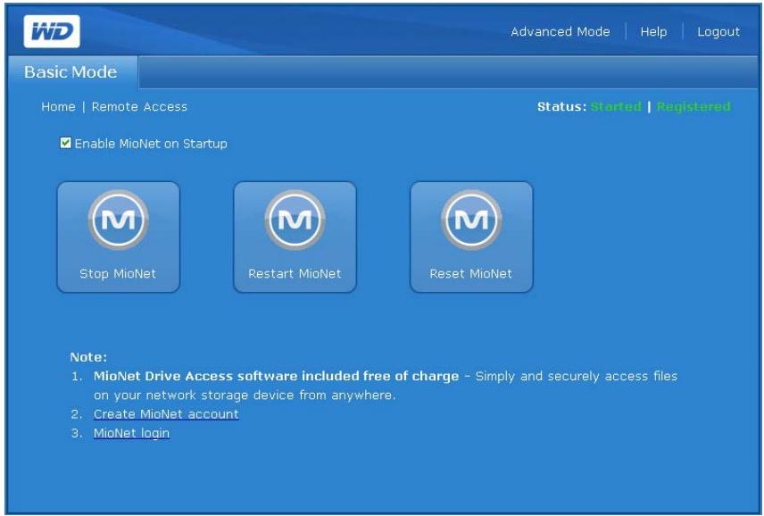Click the WD logo

click(x=52, y=31)
